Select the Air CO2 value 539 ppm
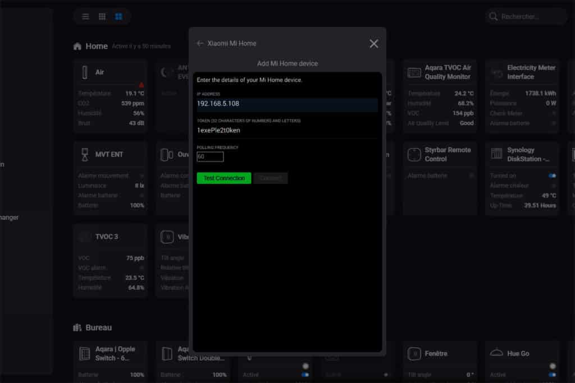The width and height of the screenshot is (575, 383). pos(133,104)
